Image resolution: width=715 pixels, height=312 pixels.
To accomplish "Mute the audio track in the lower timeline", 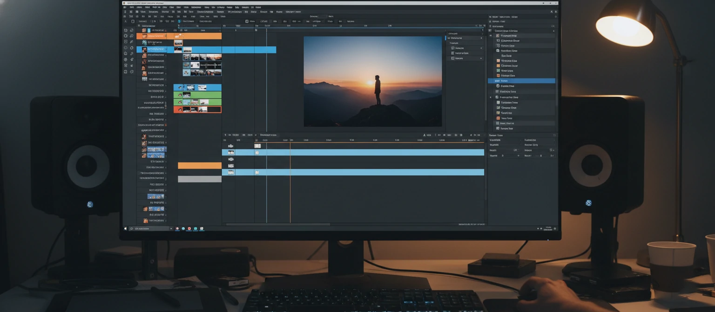I will coord(231,172).
